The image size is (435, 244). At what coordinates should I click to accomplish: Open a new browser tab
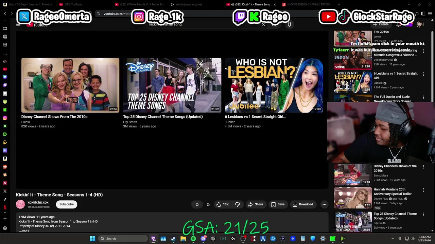coord(338,4)
